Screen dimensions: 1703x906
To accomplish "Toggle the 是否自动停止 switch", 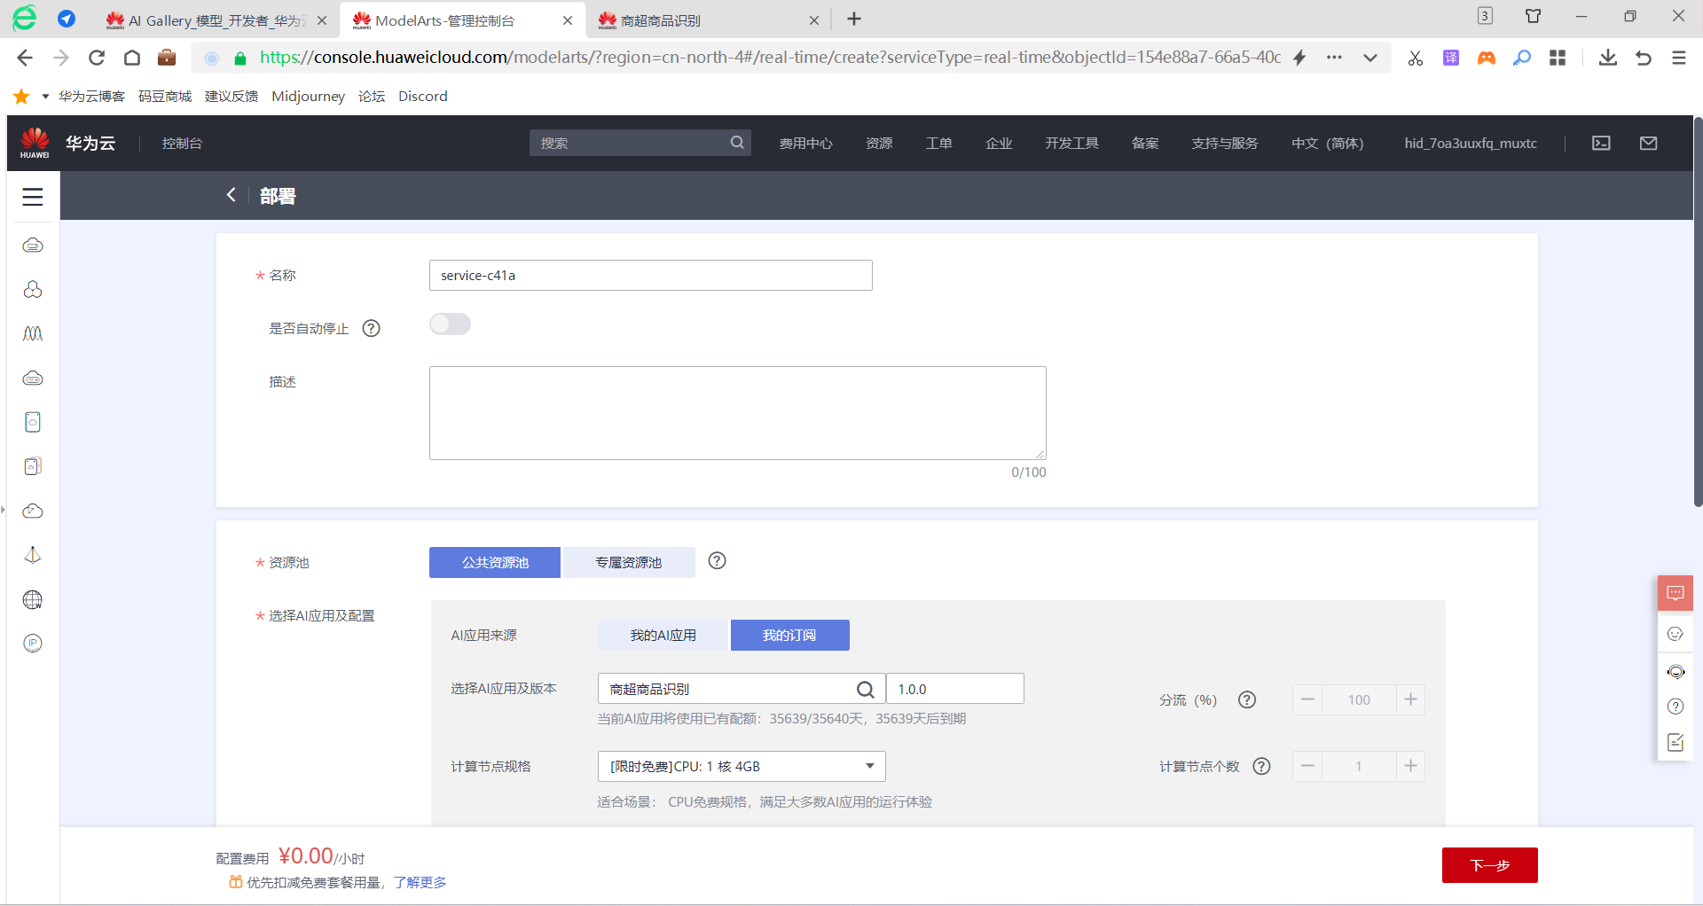I will [x=450, y=324].
